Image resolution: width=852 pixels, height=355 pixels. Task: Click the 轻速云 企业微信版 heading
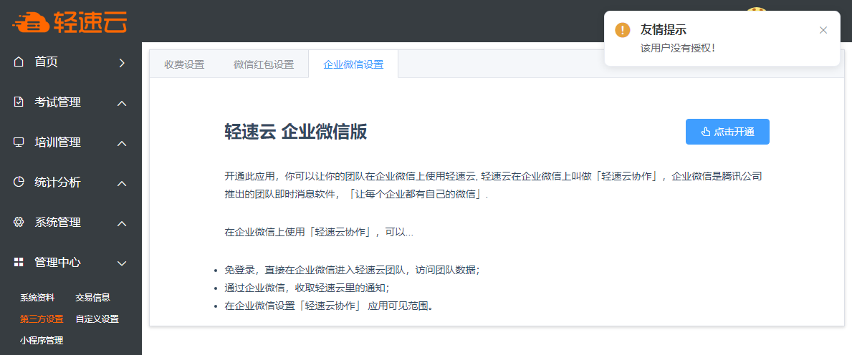click(x=296, y=132)
